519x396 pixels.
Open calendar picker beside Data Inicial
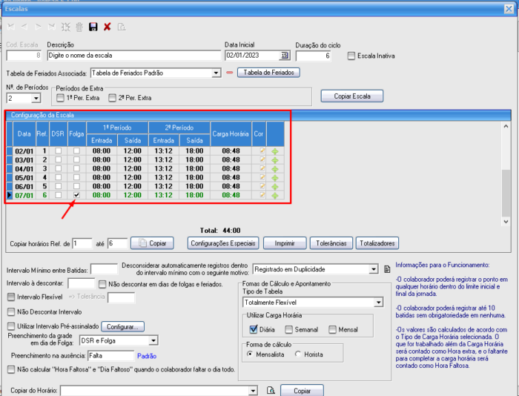coord(285,56)
